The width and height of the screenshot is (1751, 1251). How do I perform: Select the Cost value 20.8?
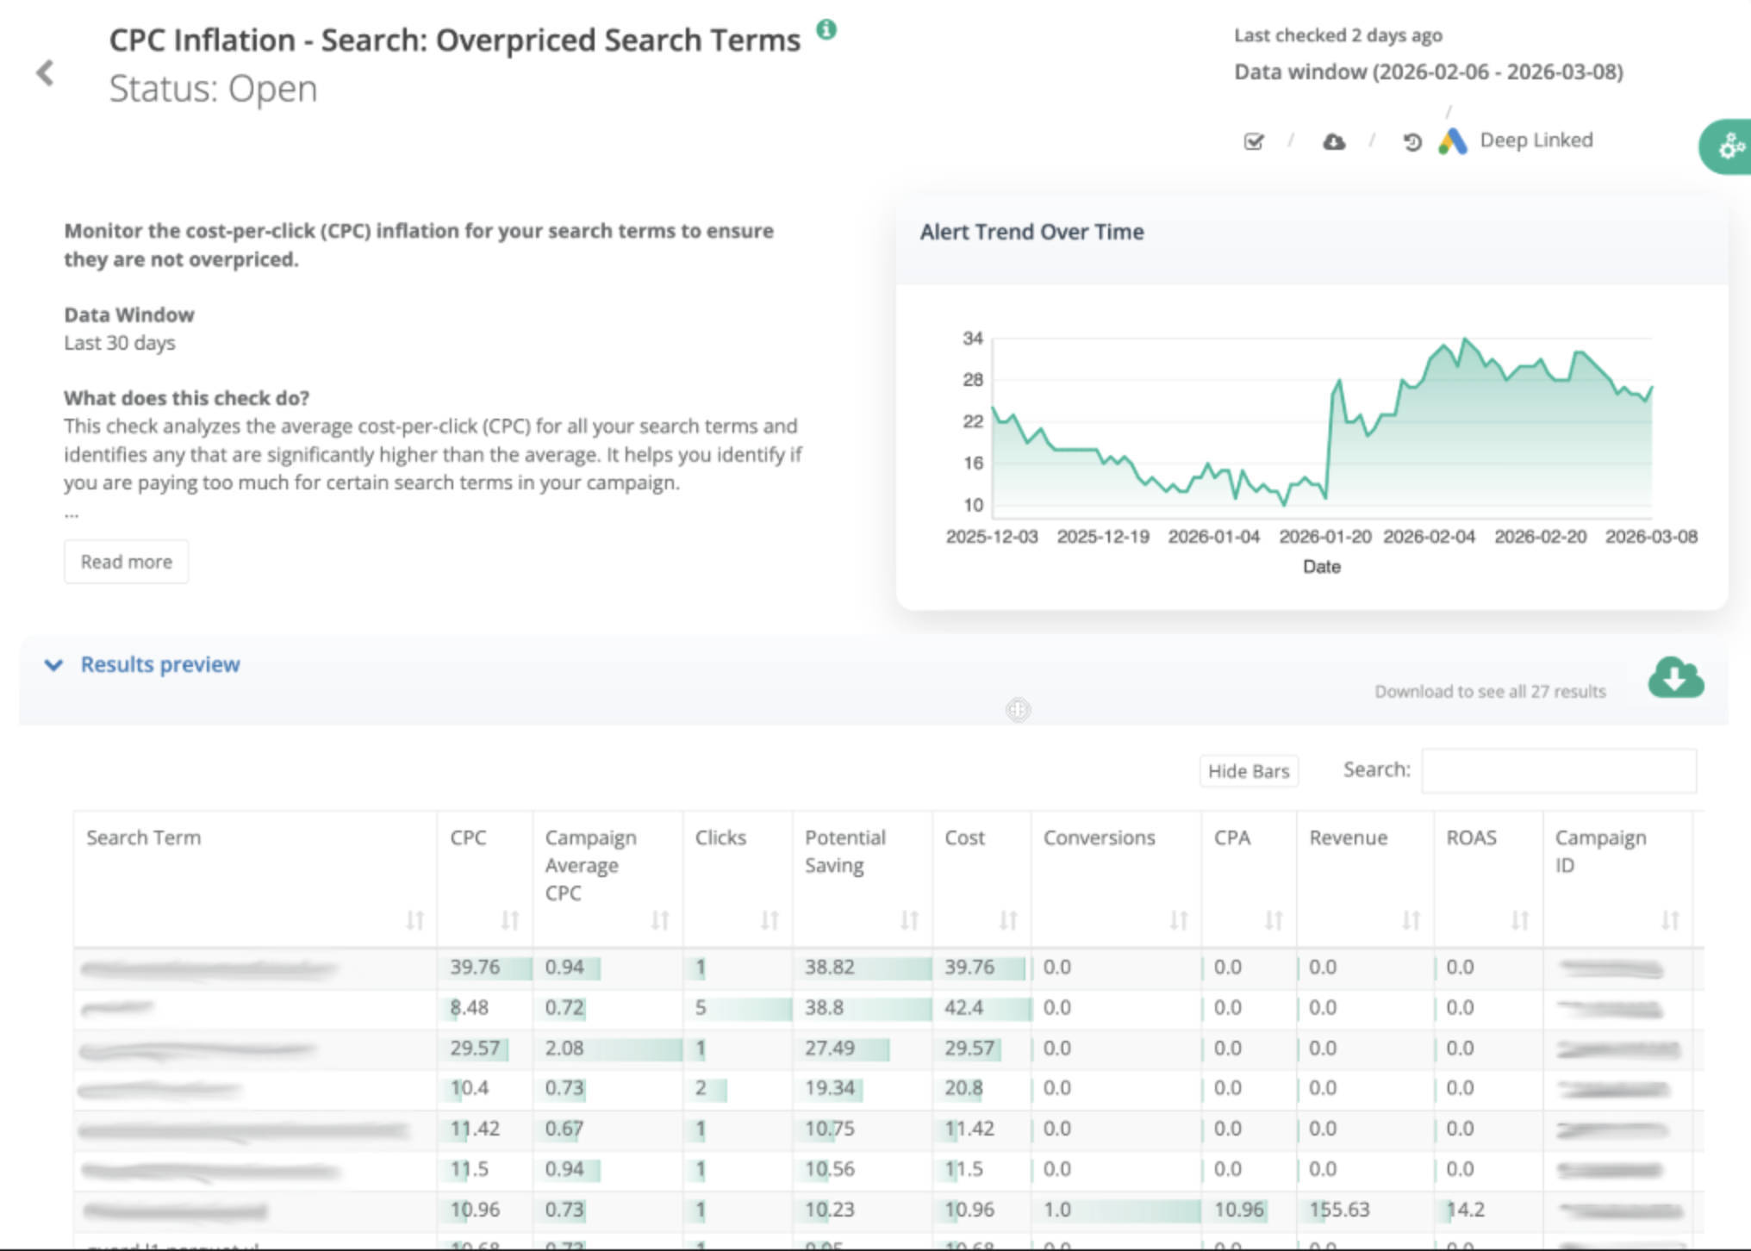coord(963,1088)
